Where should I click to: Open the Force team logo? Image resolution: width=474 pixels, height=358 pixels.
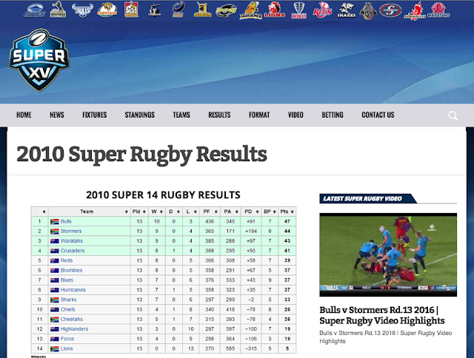[178, 10]
